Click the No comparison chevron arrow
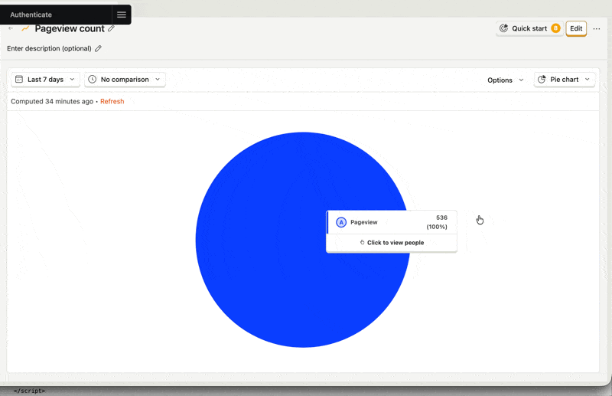The height and width of the screenshot is (396, 612). click(x=158, y=80)
